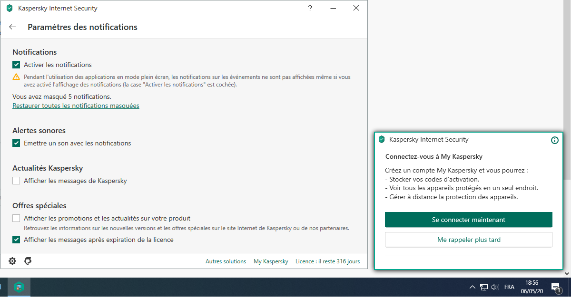
Task: Show hidden tray icons chevron
Action: point(472,287)
